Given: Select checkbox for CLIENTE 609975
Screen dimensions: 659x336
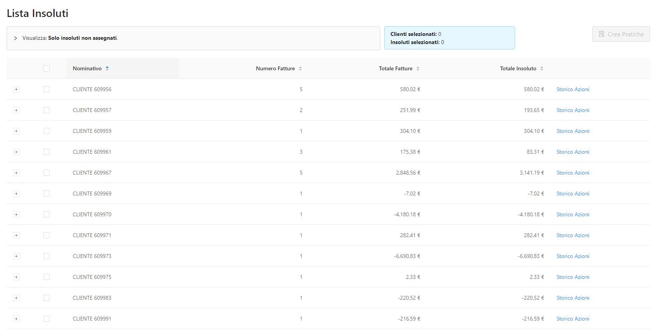Looking at the screenshot, I should point(46,277).
